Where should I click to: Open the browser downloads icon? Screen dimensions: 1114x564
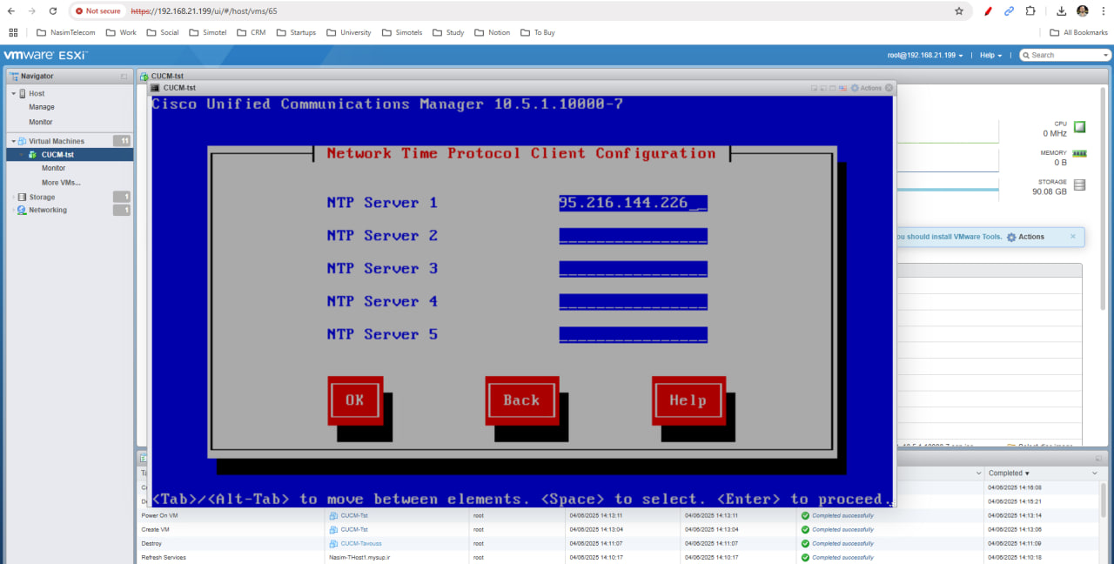coord(1062,11)
